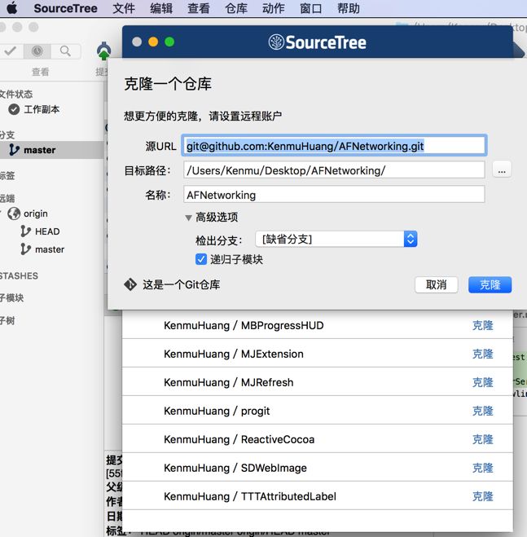Clone the MJExtension repository

(482, 354)
